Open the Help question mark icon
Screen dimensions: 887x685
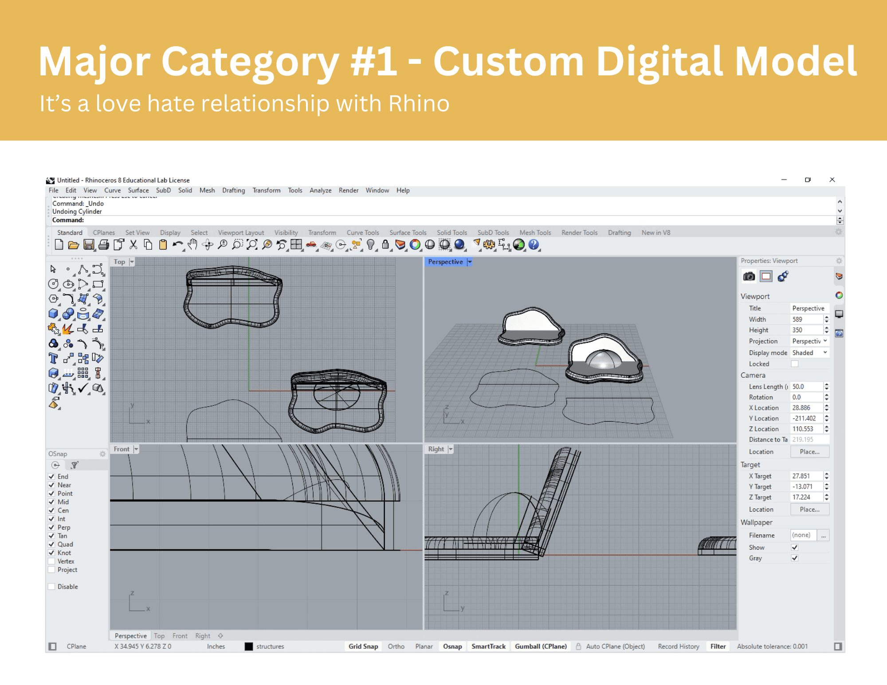point(534,245)
